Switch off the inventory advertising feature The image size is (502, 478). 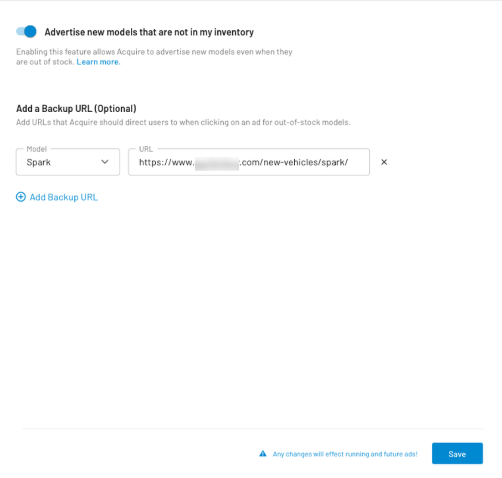26,32
